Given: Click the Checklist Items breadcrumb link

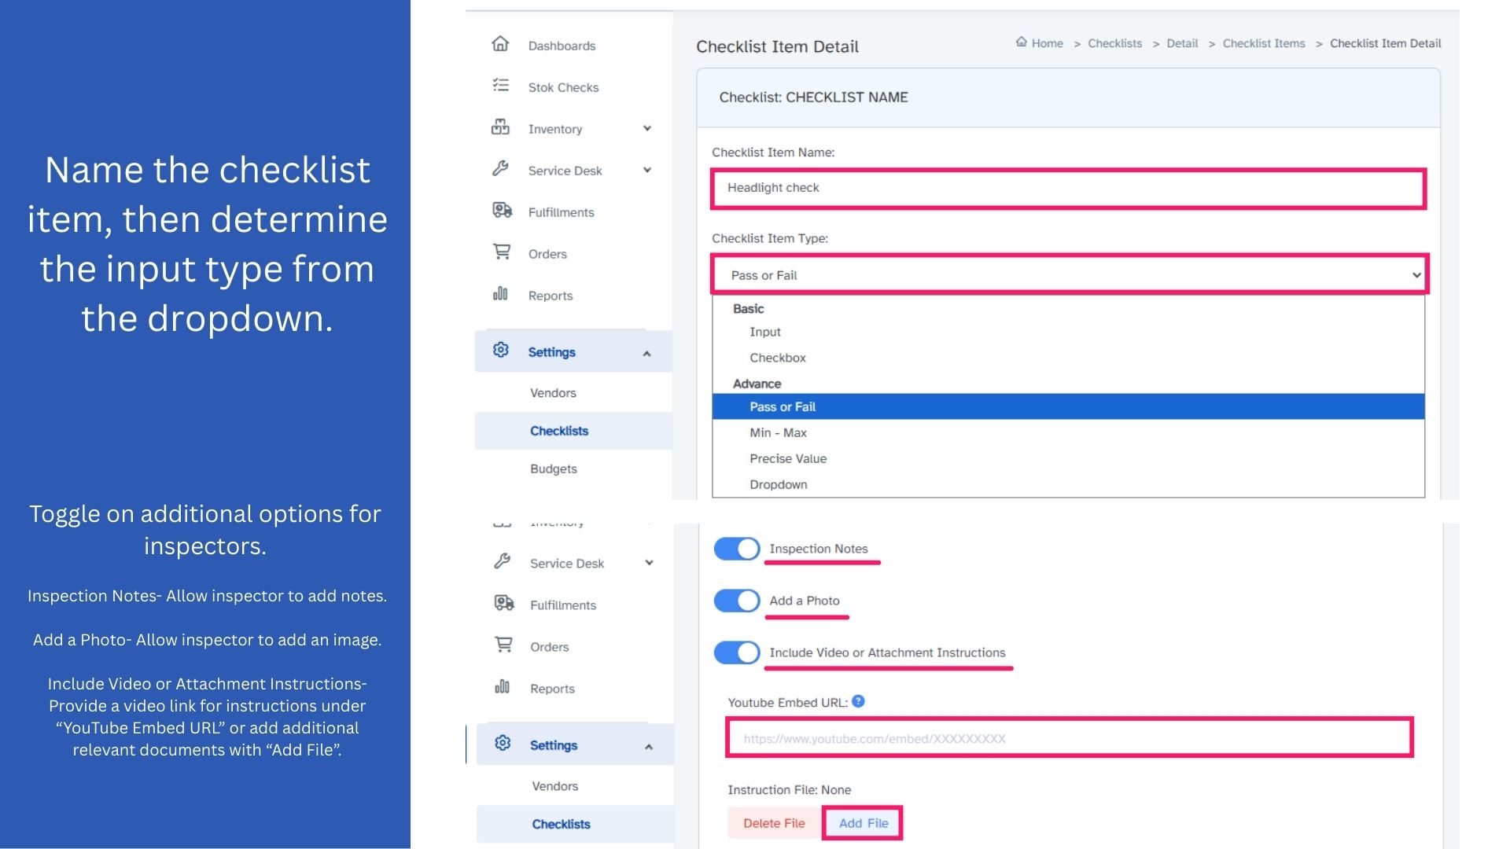Looking at the screenshot, I should (x=1263, y=43).
